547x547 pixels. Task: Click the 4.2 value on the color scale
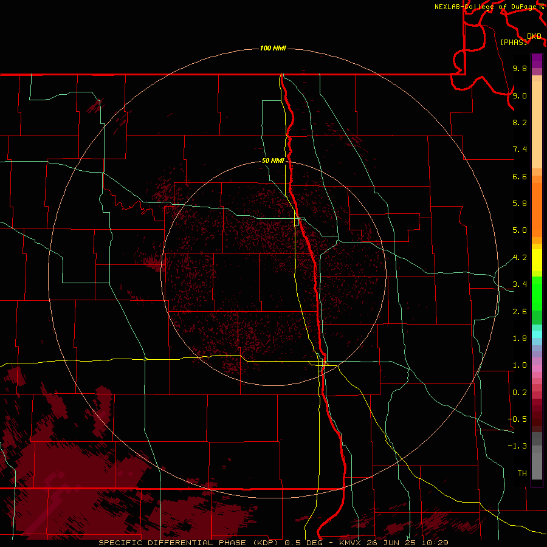[520, 258]
